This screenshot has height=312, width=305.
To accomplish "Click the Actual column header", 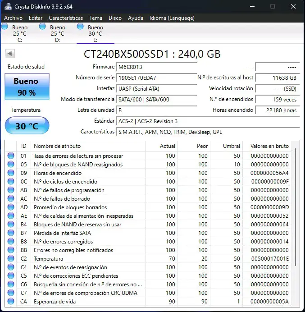I will [x=161, y=146].
